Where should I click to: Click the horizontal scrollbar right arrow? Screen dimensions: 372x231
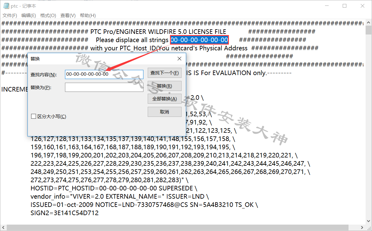tap(362, 228)
